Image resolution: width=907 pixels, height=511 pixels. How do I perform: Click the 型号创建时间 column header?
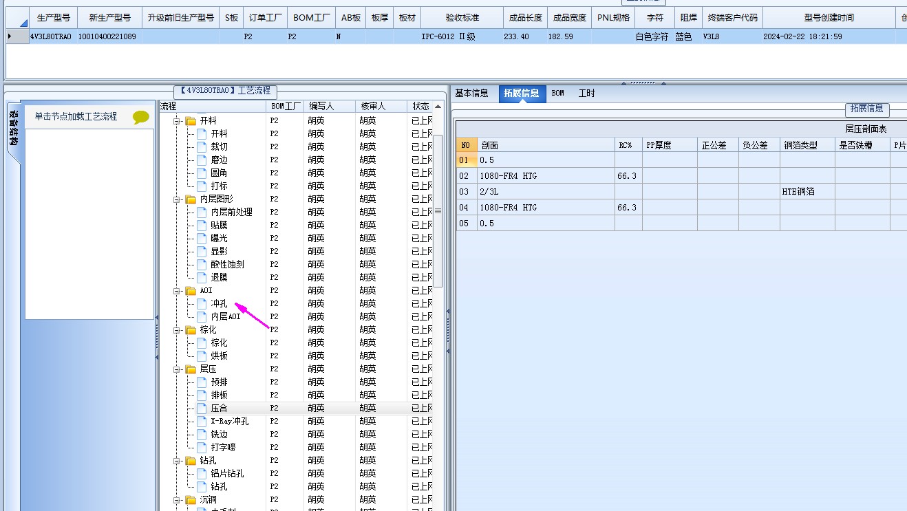coord(829,18)
